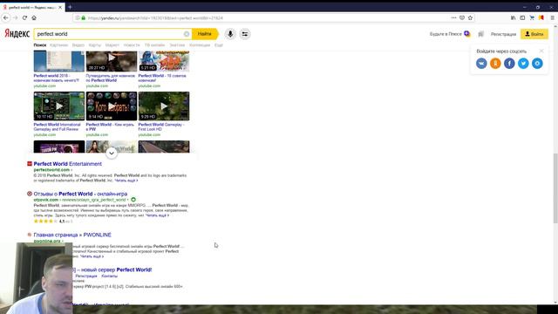Bookmark this page with the star icon
The image size is (558, 314).
[470, 17]
